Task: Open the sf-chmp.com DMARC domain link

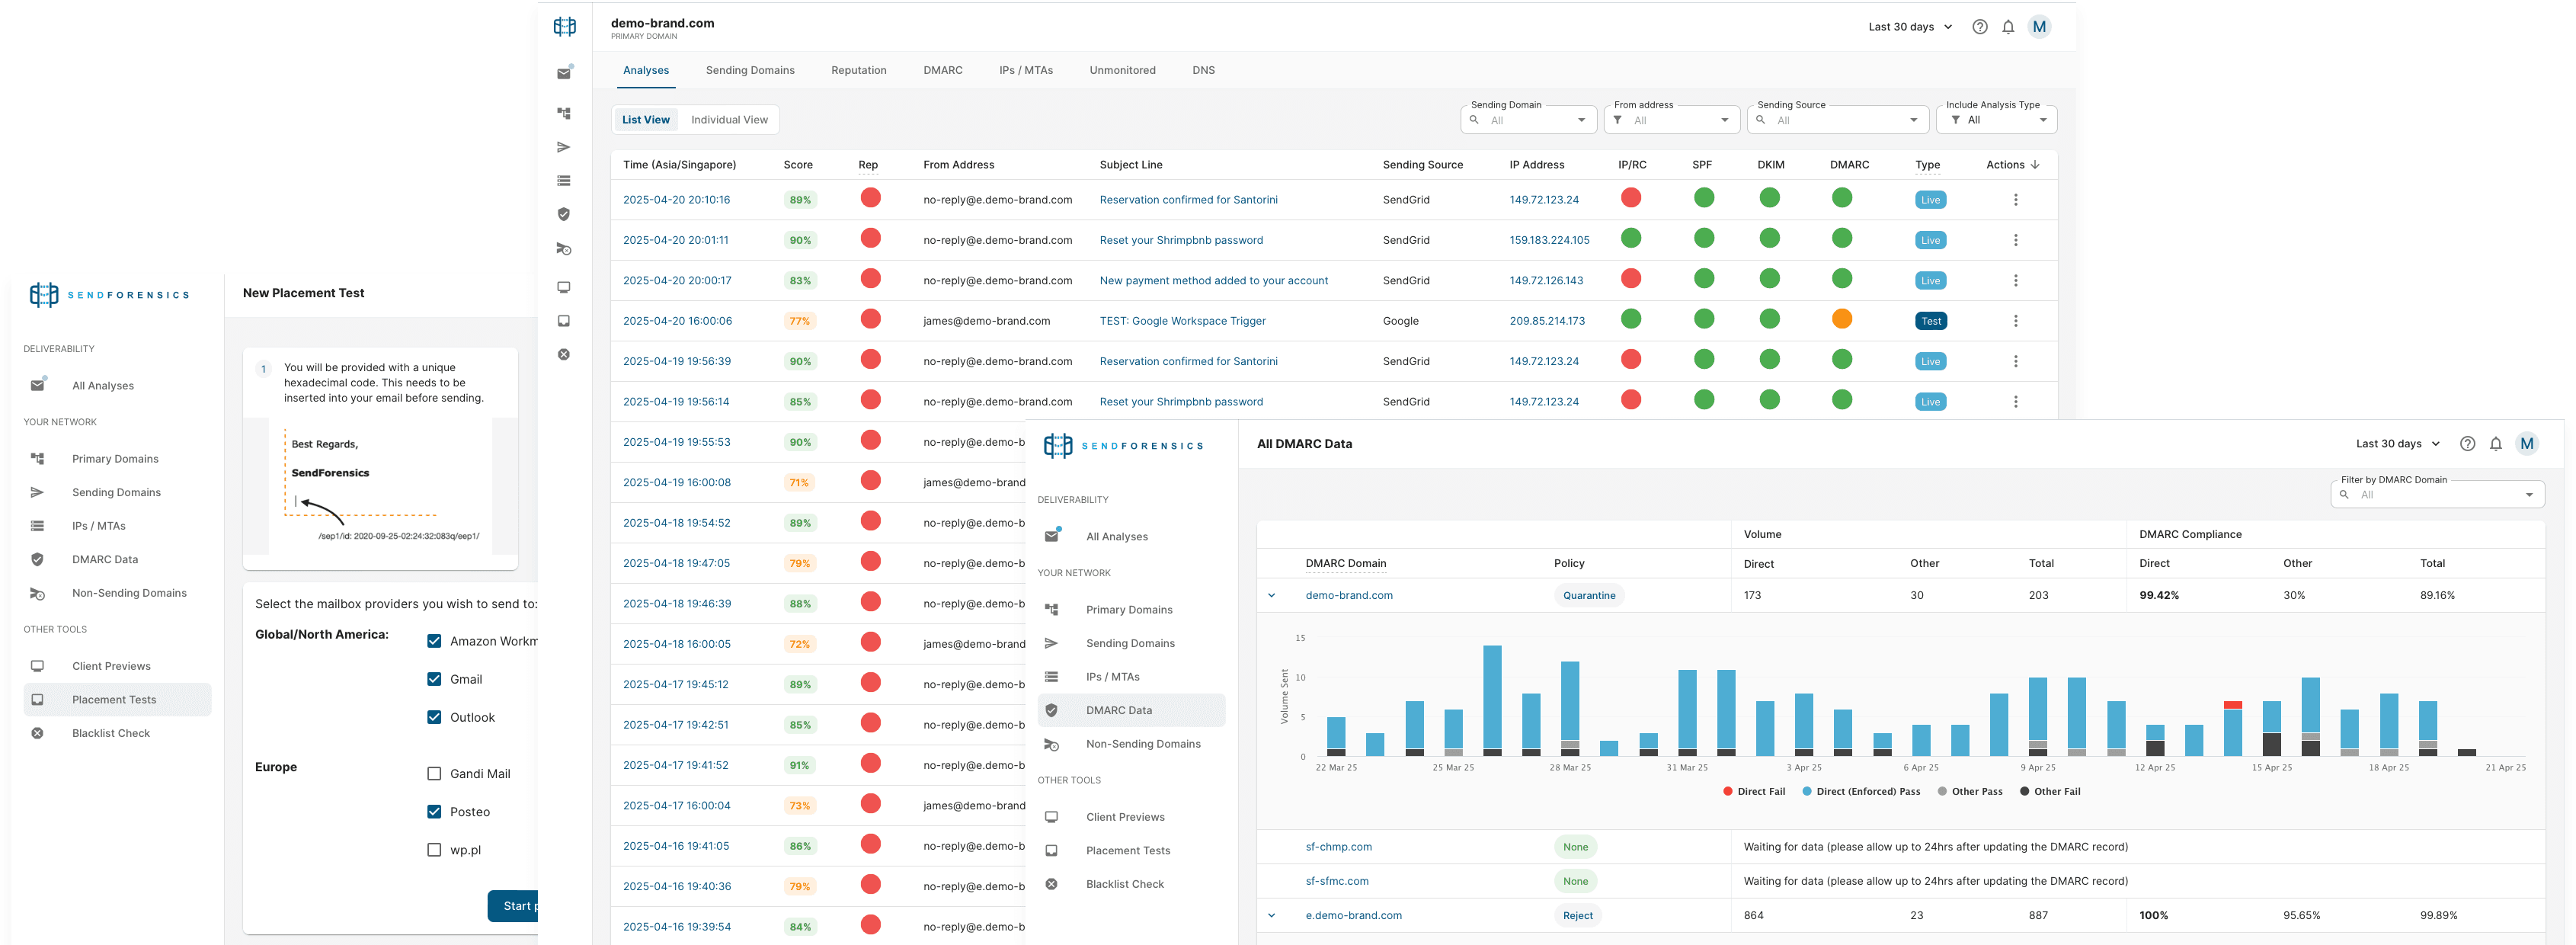Action: [x=1338, y=847]
